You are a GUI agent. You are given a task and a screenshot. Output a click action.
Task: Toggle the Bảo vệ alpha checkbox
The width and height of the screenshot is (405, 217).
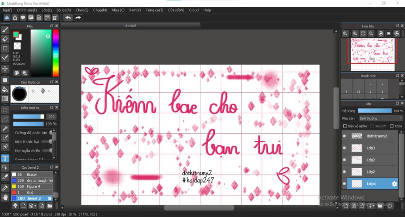click(345, 126)
